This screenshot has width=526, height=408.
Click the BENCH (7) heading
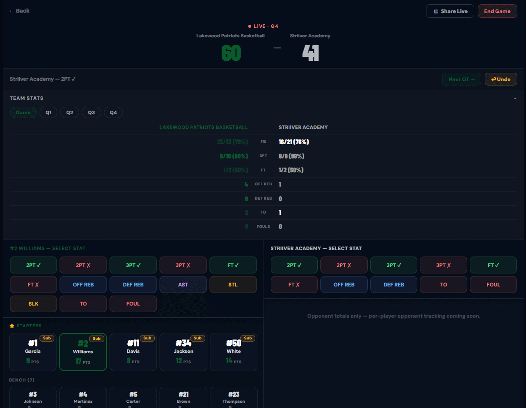[22, 380]
